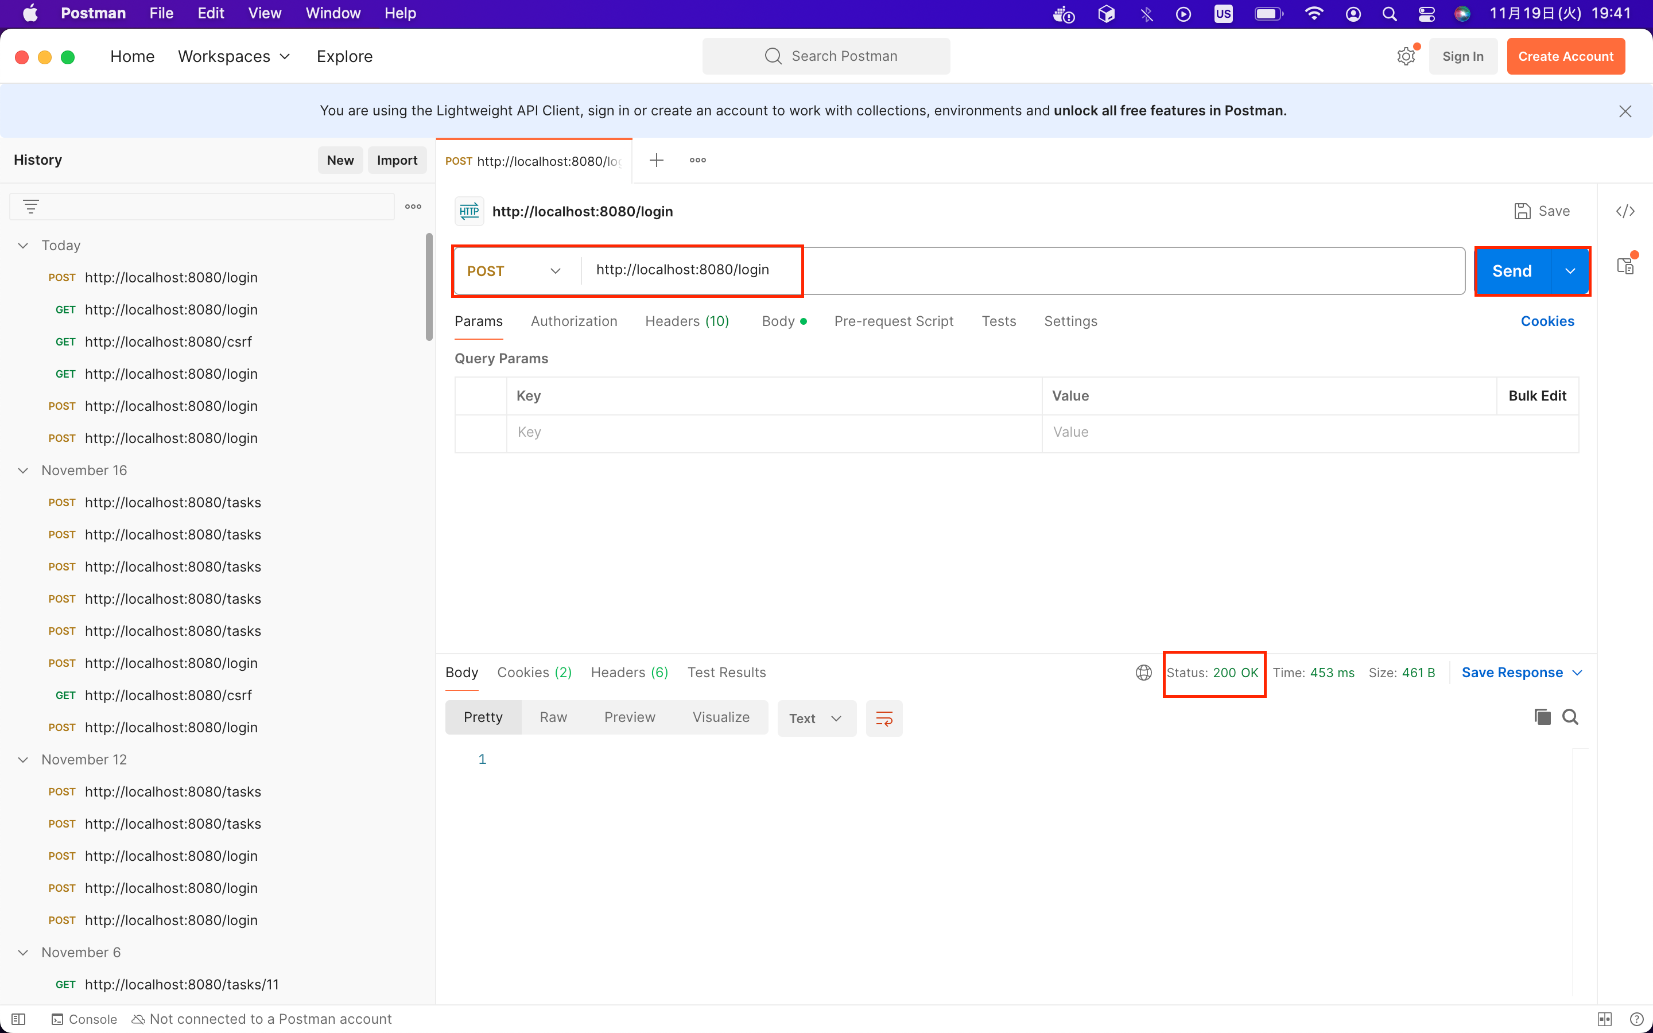Click the Search Postman field

(x=826, y=56)
